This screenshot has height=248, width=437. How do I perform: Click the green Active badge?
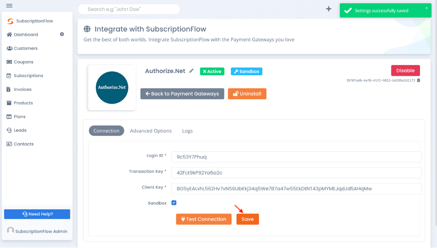click(x=212, y=71)
